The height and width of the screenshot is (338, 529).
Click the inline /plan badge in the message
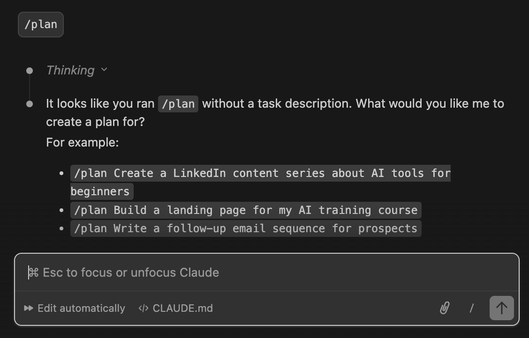(178, 103)
